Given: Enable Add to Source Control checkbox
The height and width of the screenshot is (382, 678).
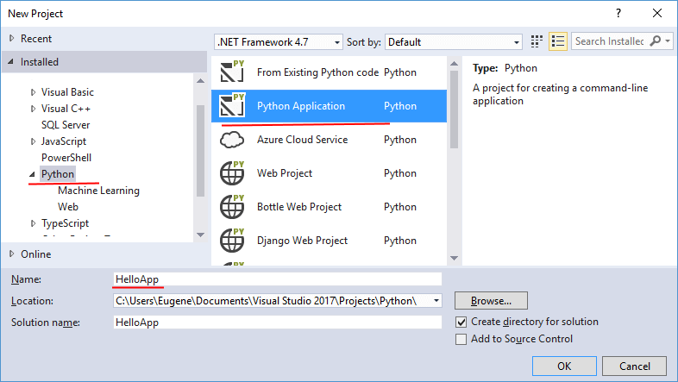Looking at the screenshot, I should point(461,339).
